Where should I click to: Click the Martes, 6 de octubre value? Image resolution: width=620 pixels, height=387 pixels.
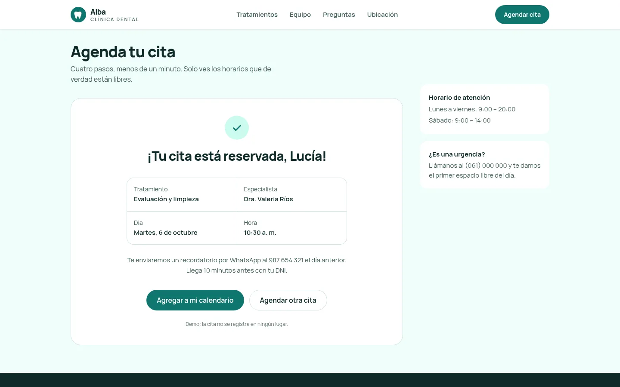tap(166, 233)
